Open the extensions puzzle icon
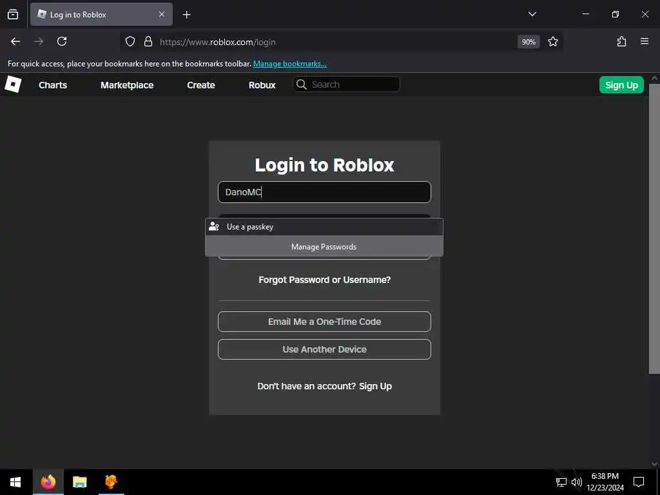 click(621, 42)
